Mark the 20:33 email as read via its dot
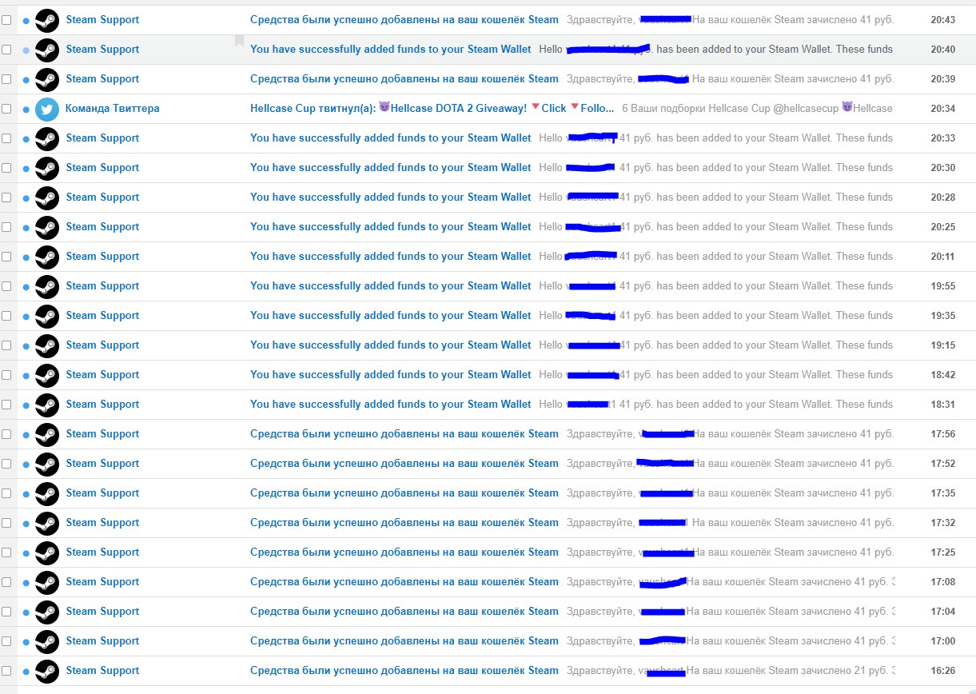Screen dimensions: 976x694 click(x=26, y=138)
